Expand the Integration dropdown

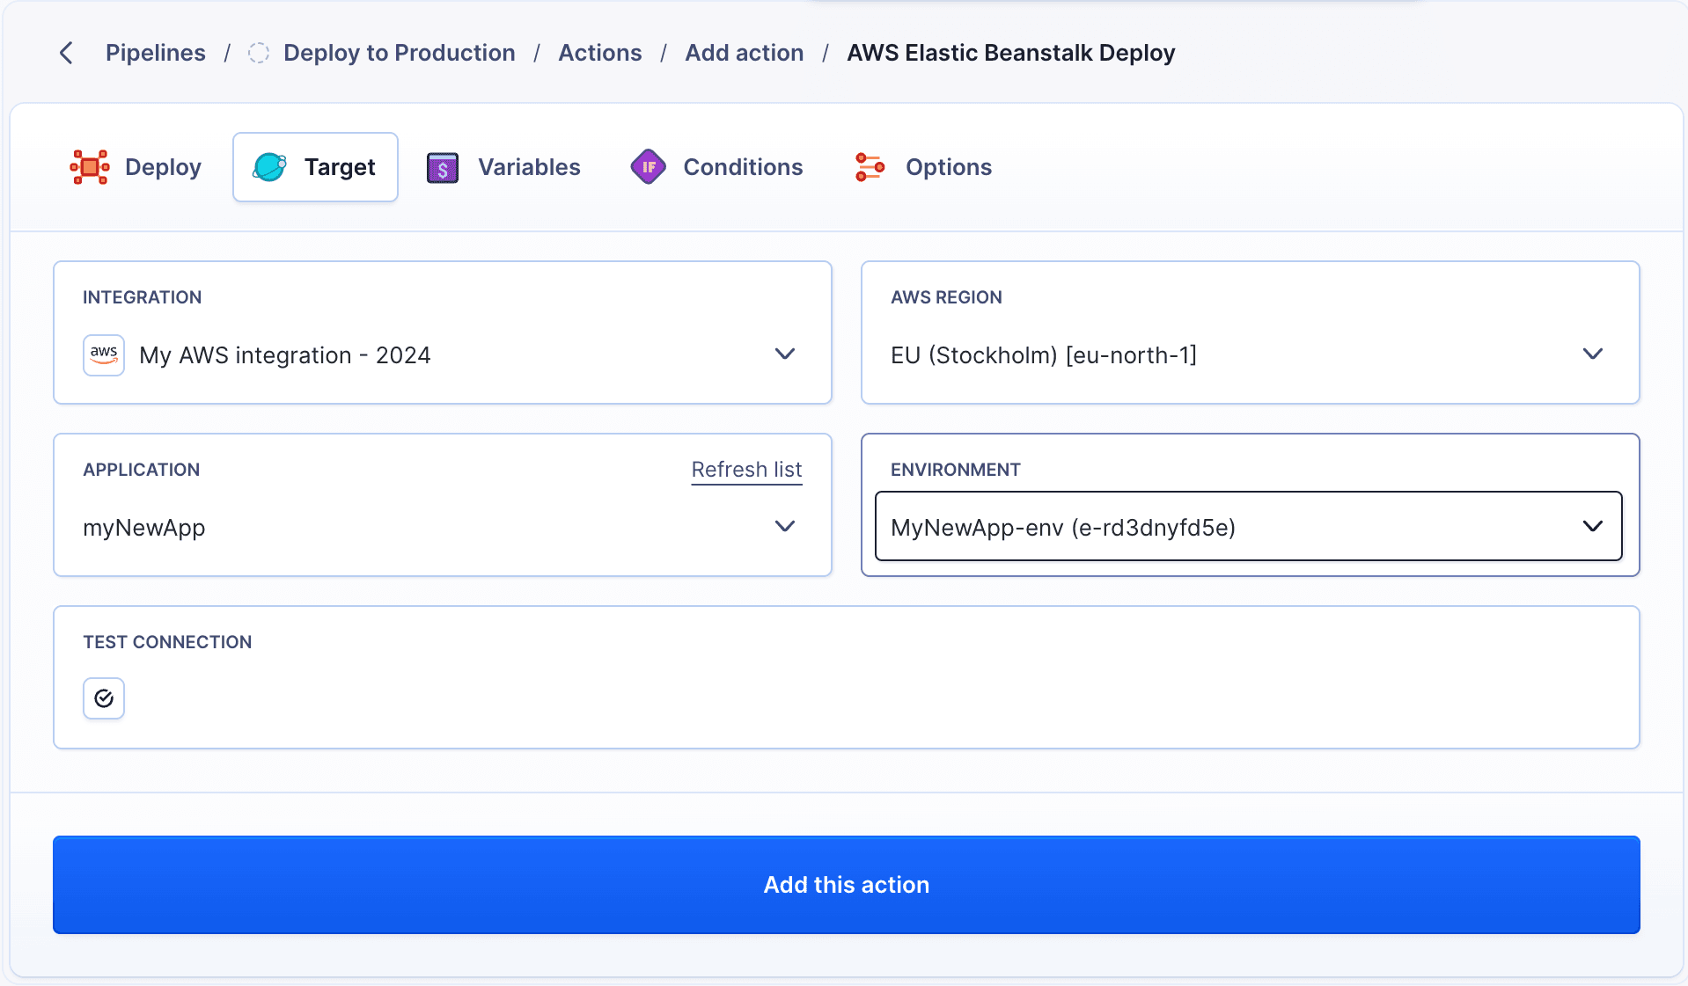coord(784,354)
